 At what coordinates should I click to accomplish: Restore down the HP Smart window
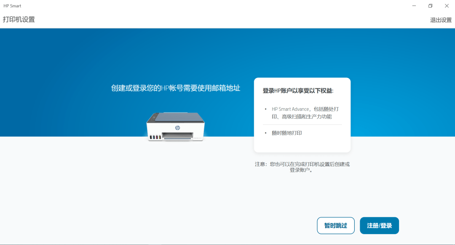(430, 6)
